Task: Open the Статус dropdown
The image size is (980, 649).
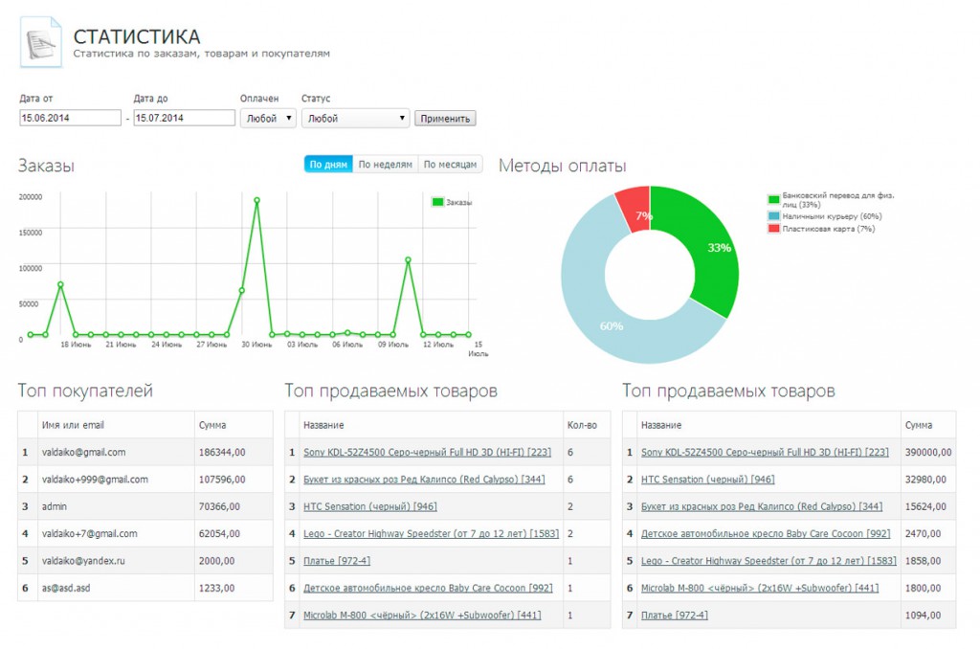Action: (x=355, y=119)
